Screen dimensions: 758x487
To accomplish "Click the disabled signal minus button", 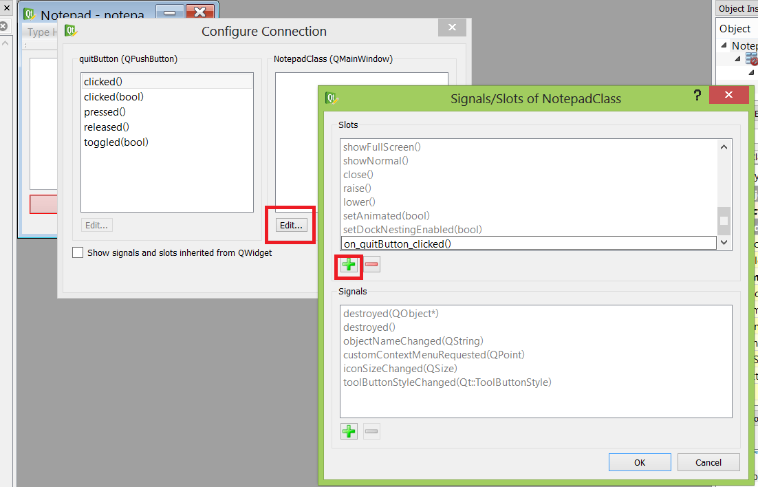I will [x=371, y=431].
